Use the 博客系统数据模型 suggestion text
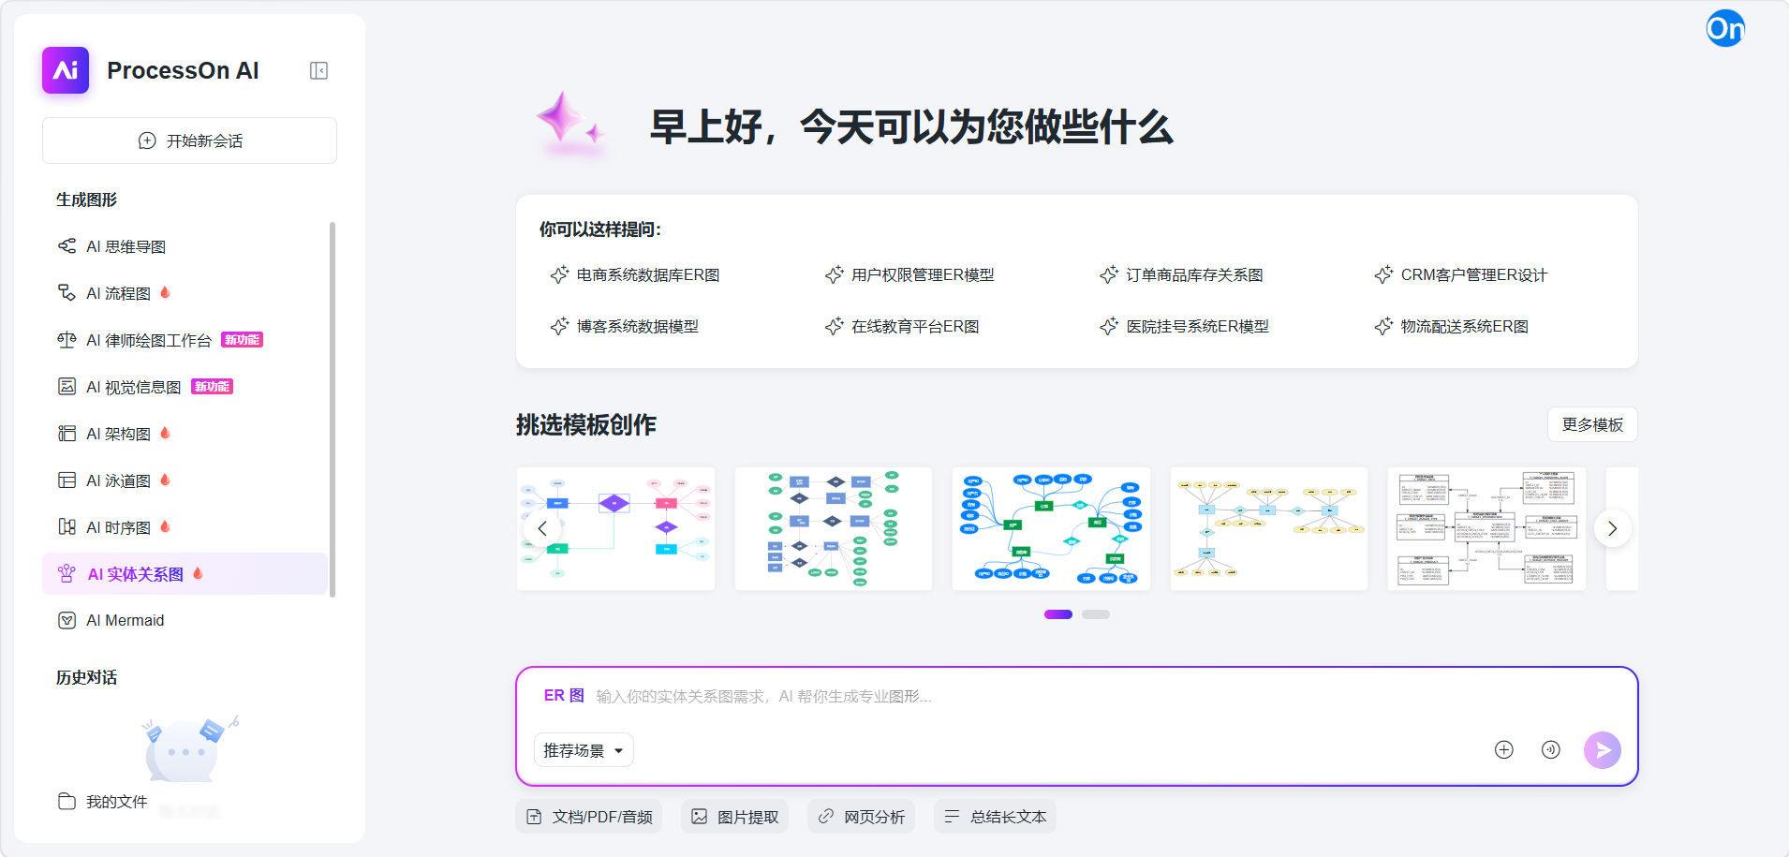The width and height of the screenshot is (1789, 857). [x=638, y=326]
